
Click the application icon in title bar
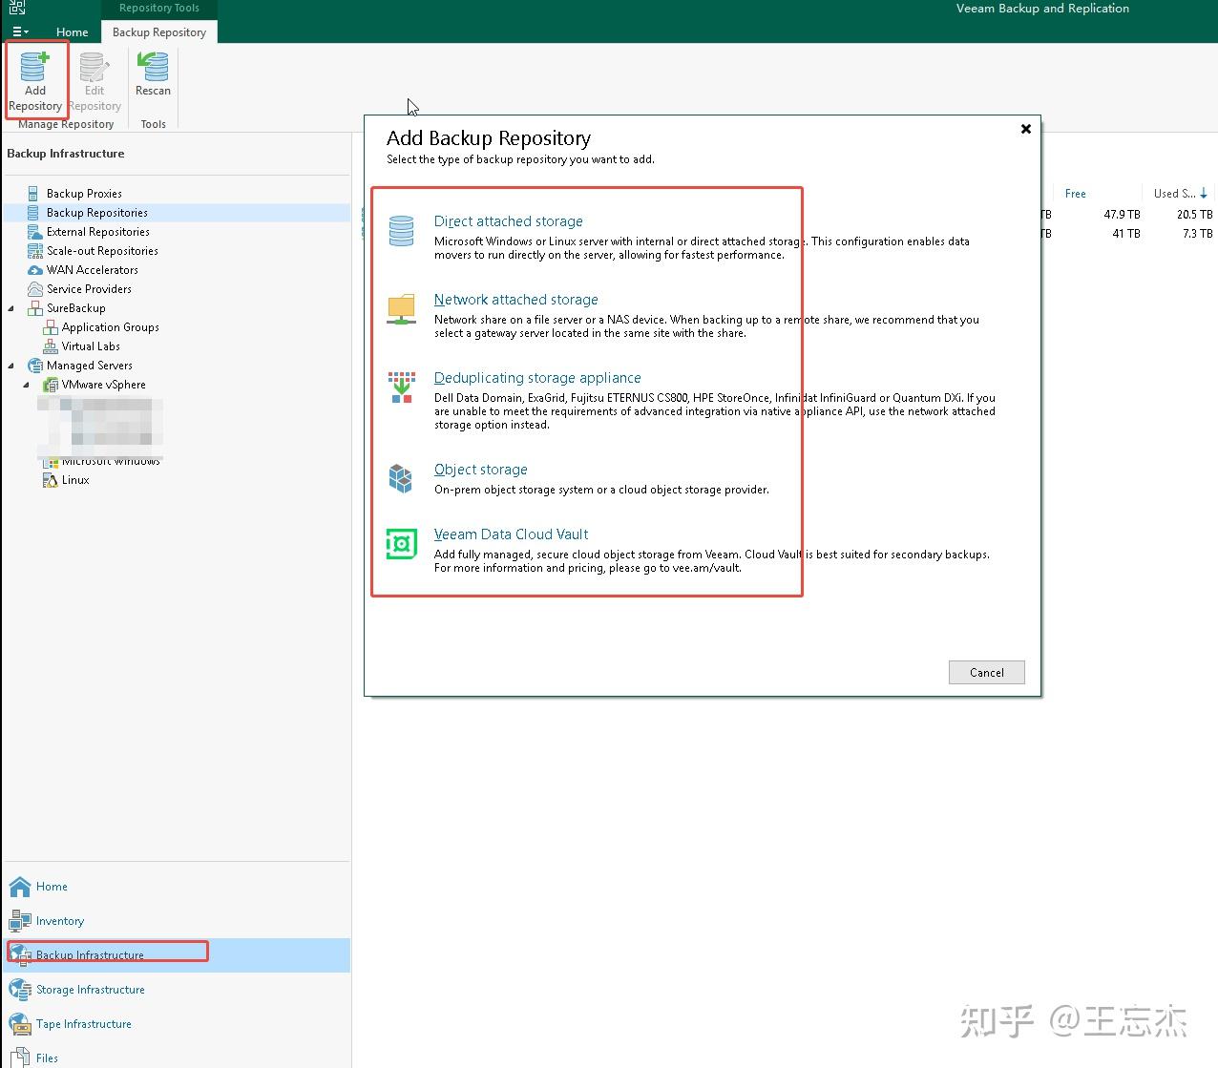click(17, 8)
